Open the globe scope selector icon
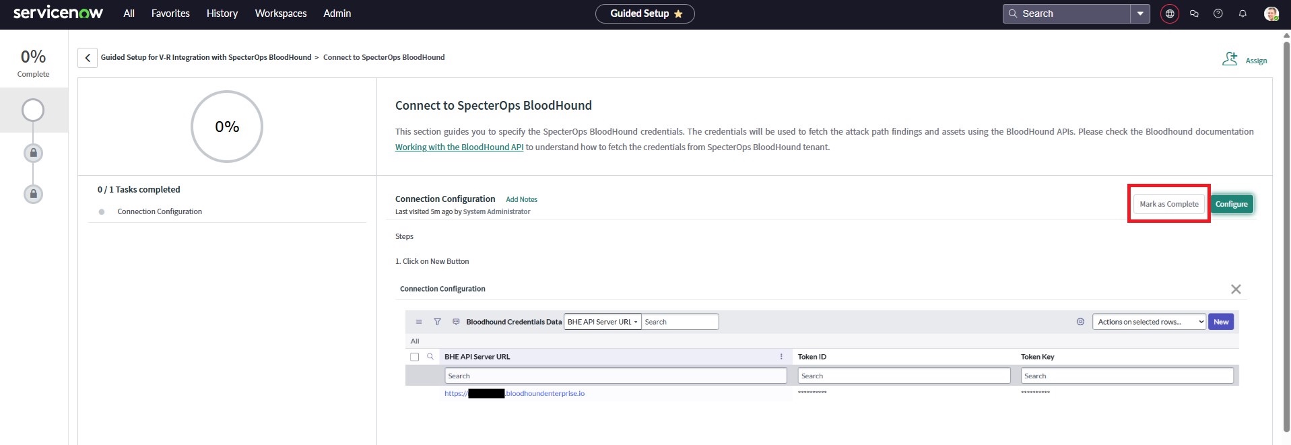The height and width of the screenshot is (445, 1291). coord(1170,13)
